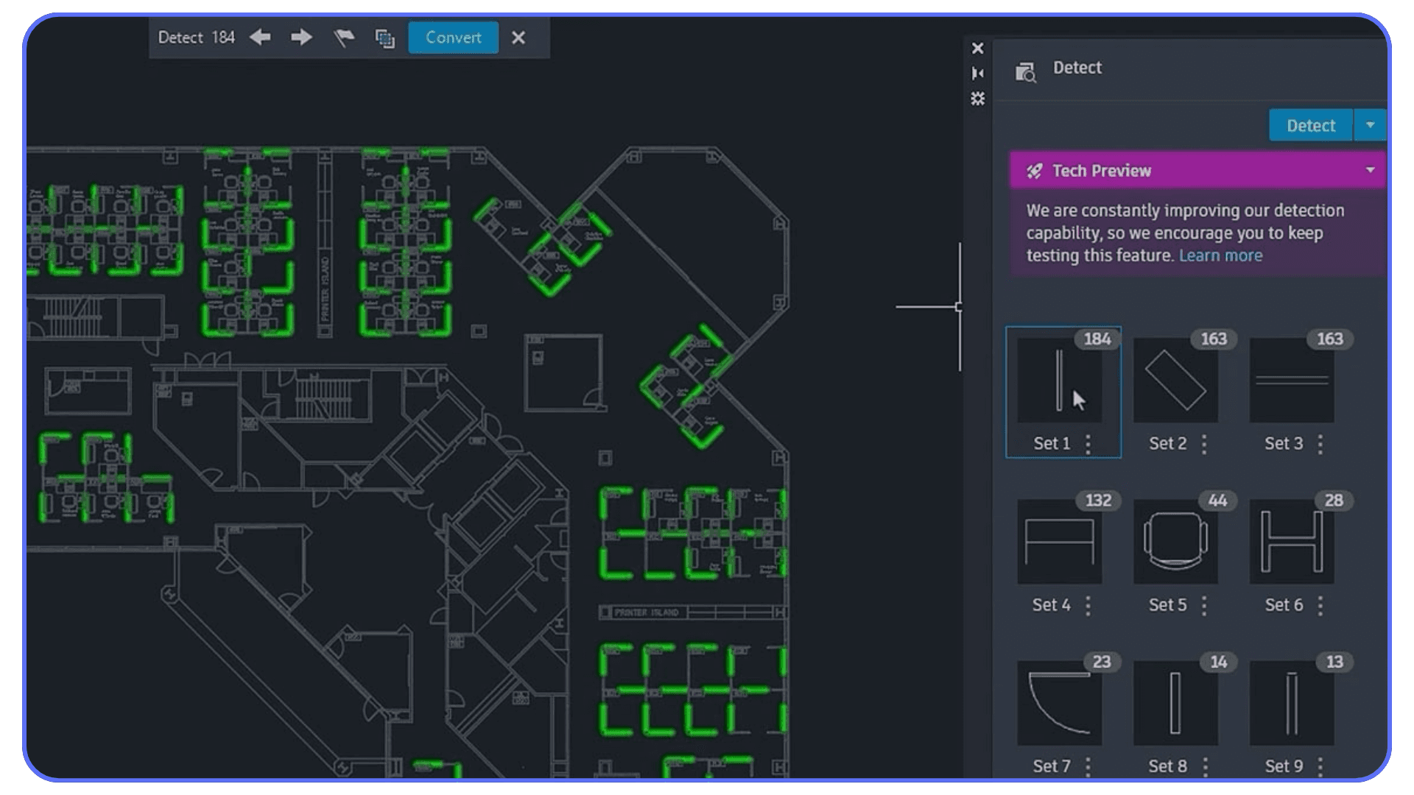Select the Set 7 door swing thumbnail
The width and height of the screenshot is (1414, 795).
click(x=1060, y=702)
